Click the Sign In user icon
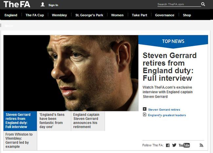 coord(43,5)
